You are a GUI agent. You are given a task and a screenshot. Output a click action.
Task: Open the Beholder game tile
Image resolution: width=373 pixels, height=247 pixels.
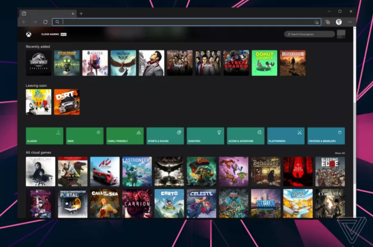pos(266,171)
